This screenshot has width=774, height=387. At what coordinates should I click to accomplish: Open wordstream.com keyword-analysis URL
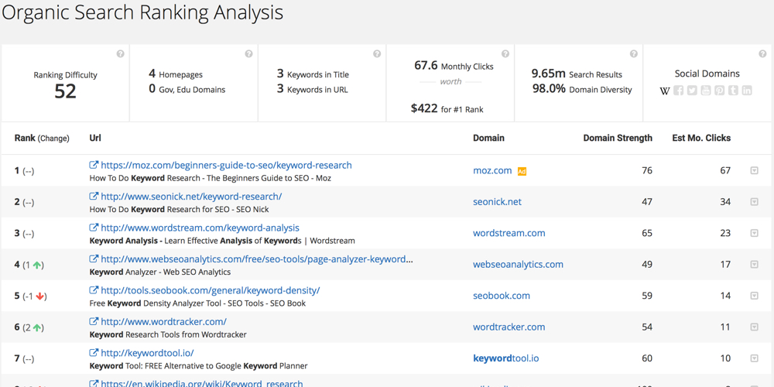coord(200,228)
